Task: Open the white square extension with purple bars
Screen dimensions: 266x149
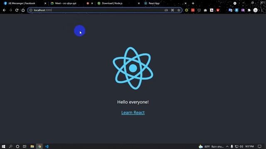Action: point(212,10)
